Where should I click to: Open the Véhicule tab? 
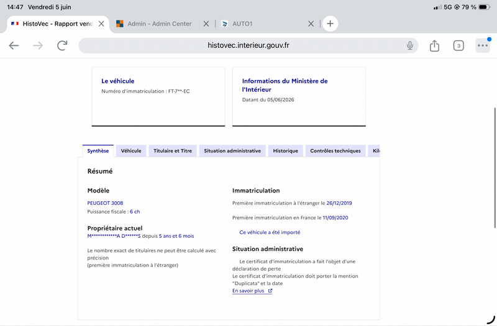pos(131,151)
